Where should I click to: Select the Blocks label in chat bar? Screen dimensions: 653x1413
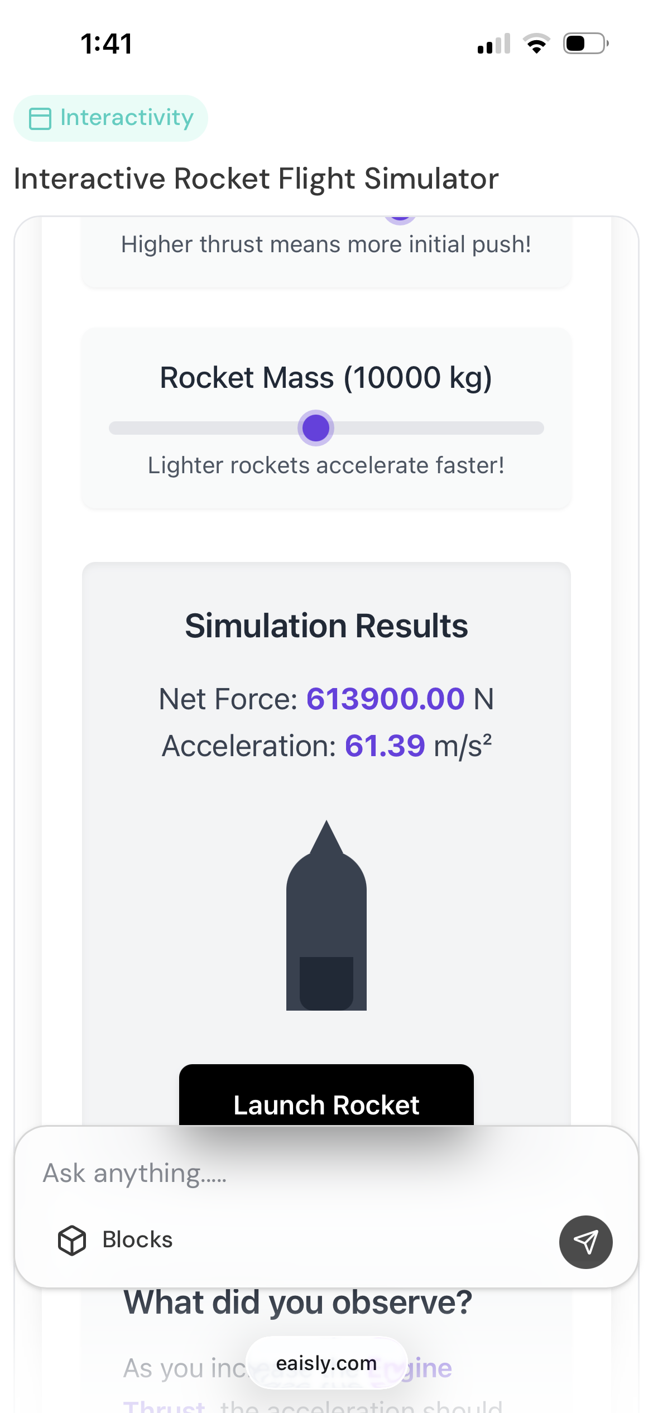coord(137,1240)
